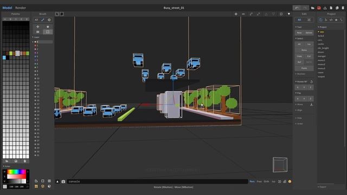
Task: Select the line brush icon in the Brush panel
Action: [43, 20]
